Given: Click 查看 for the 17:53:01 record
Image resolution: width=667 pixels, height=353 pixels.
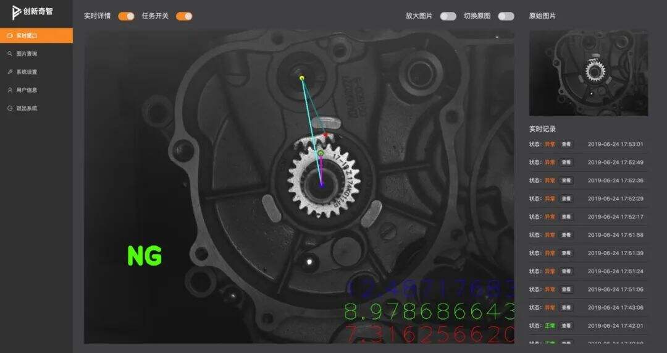Looking at the screenshot, I should 566,144.
